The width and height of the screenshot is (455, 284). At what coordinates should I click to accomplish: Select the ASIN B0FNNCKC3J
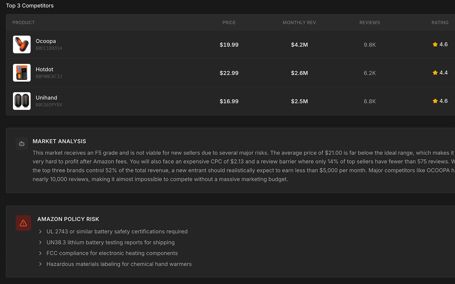(49, 77)
